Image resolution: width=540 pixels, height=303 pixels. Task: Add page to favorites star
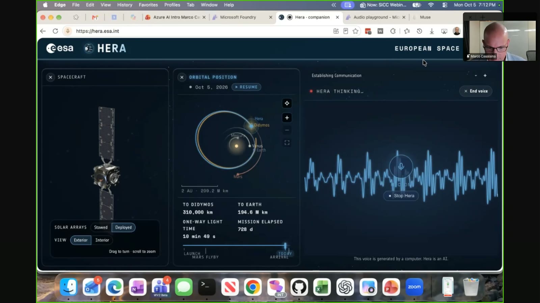[355, 31]
